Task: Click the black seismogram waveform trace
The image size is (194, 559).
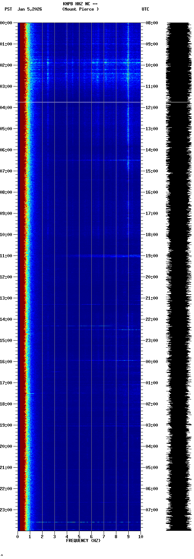Action: click(179, 277)
